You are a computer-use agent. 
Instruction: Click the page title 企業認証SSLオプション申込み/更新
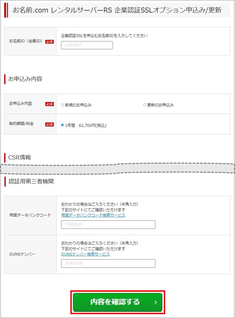117,10
